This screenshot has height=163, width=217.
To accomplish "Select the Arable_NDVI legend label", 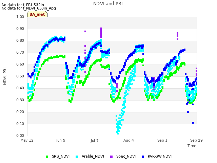I will coord(93,156).
